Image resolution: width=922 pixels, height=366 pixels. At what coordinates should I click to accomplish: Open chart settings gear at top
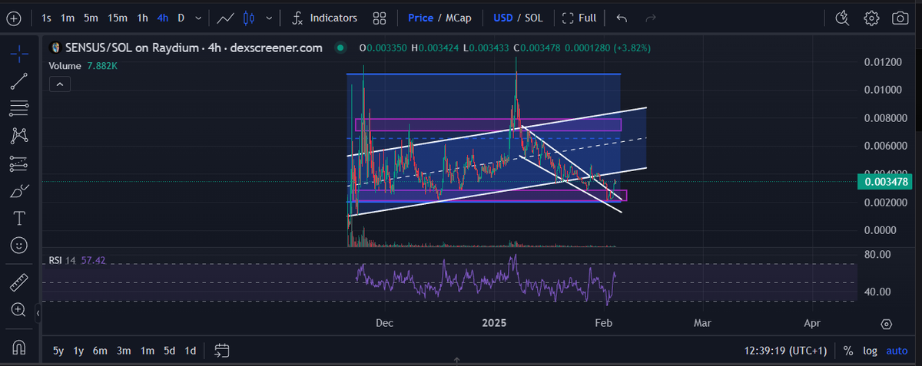click(871, 18)
